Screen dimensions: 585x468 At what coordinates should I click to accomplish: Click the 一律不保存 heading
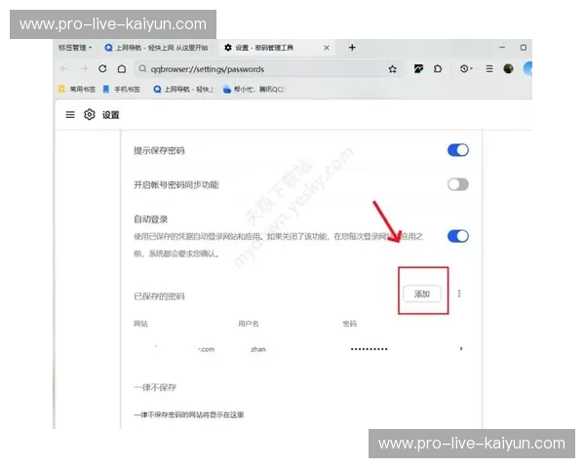[155, 387]
